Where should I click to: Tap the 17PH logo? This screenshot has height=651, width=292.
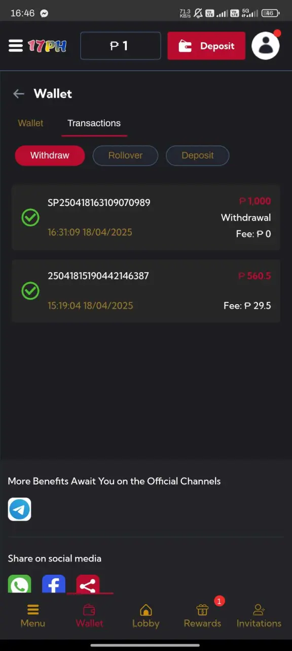47,46
